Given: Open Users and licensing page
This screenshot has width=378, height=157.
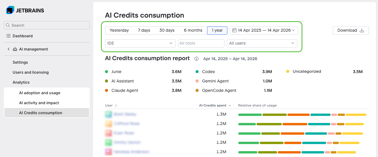Looking at the screenshot, I should pyautogui.click(x=31, y=72).
